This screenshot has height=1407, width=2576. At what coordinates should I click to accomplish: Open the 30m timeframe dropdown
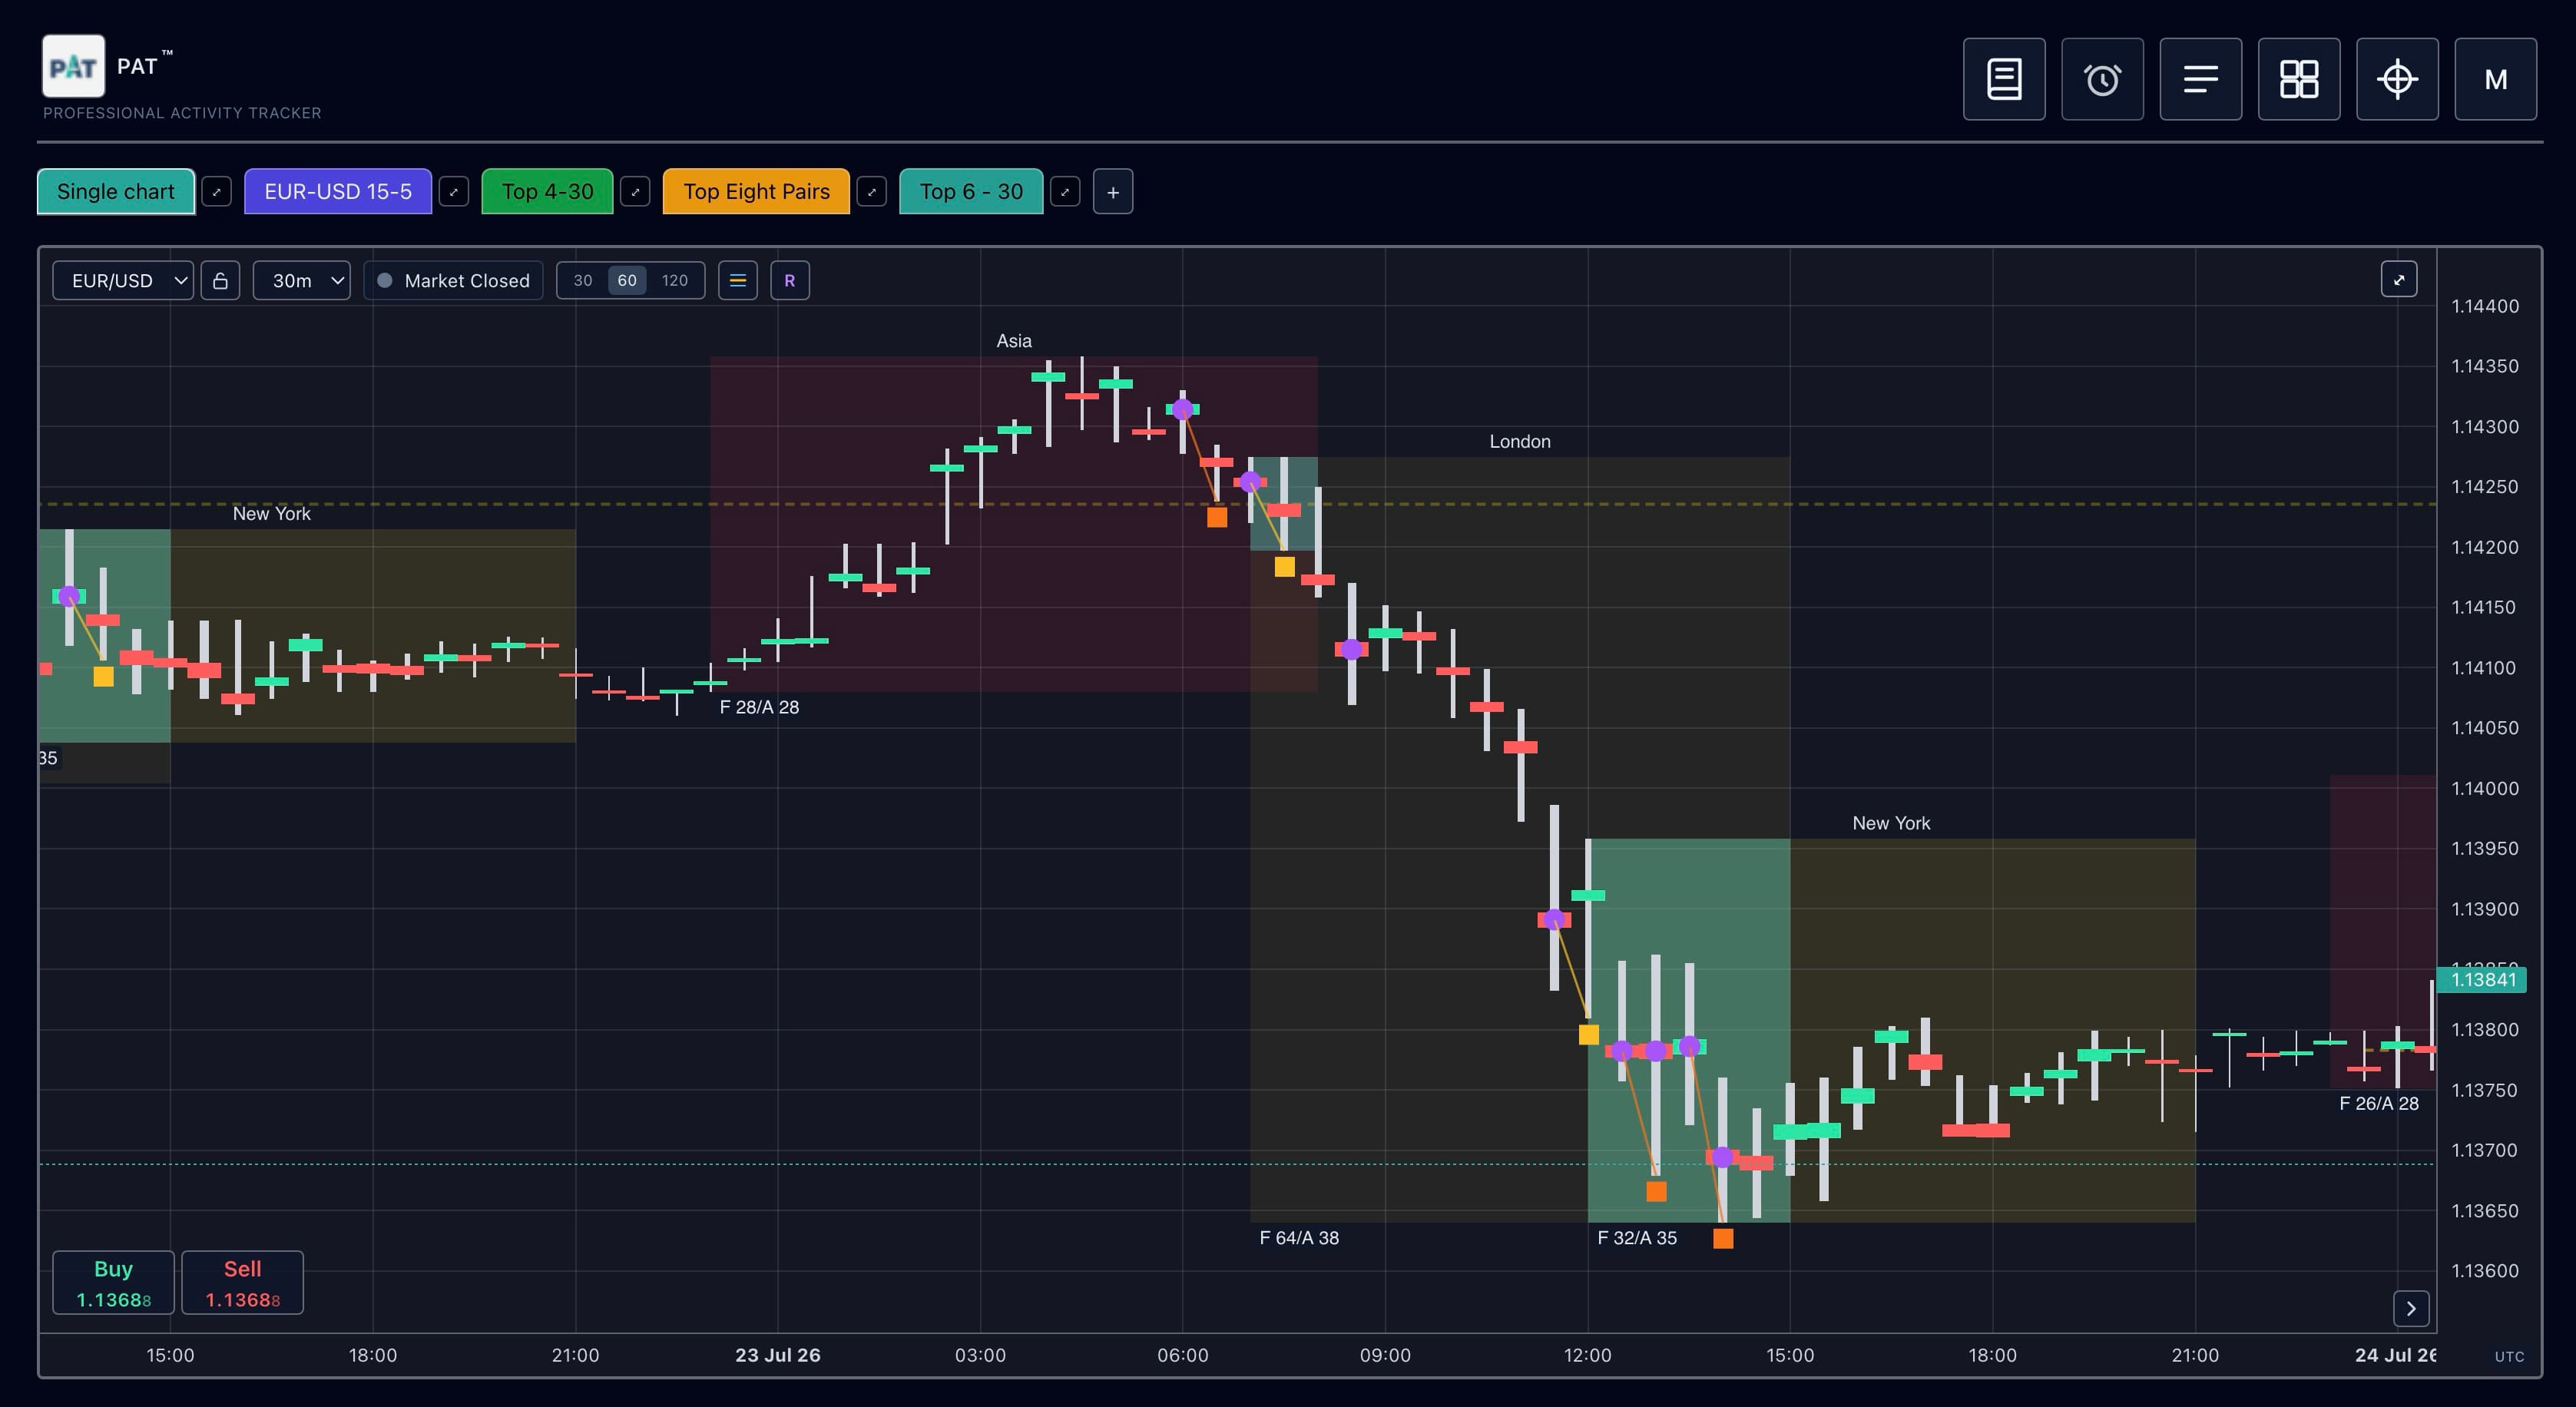pos(301,281)
